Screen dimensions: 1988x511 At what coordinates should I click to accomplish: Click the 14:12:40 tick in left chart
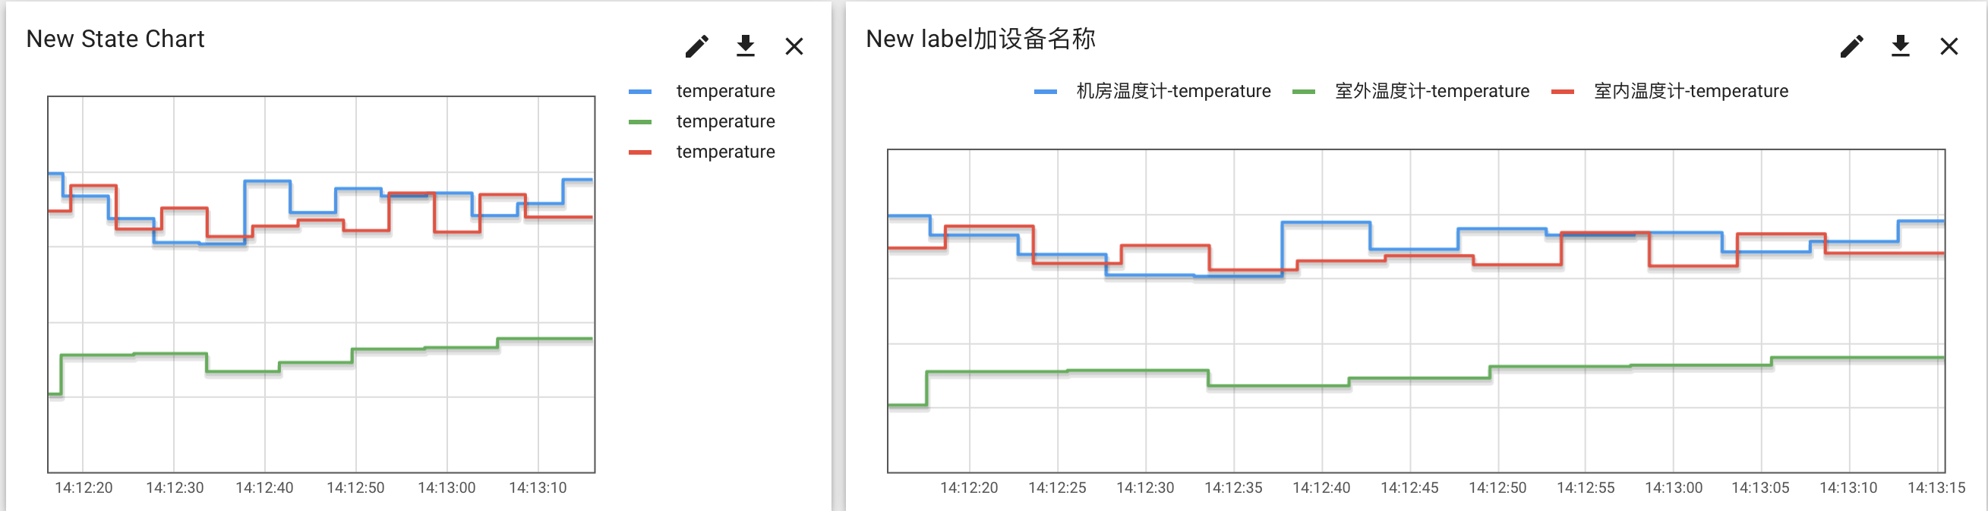(265, 488)
